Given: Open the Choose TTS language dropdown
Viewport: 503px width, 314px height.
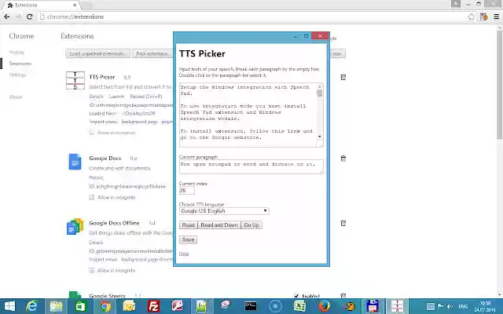Looking at the screenshot, I should [x=224, y=211].
